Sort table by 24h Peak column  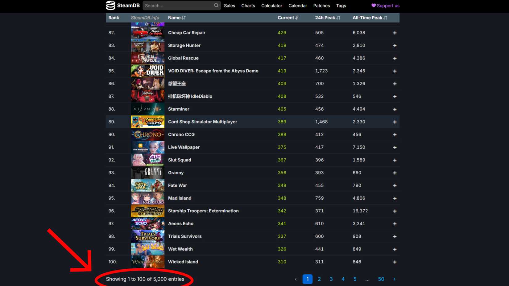[328, 18]
